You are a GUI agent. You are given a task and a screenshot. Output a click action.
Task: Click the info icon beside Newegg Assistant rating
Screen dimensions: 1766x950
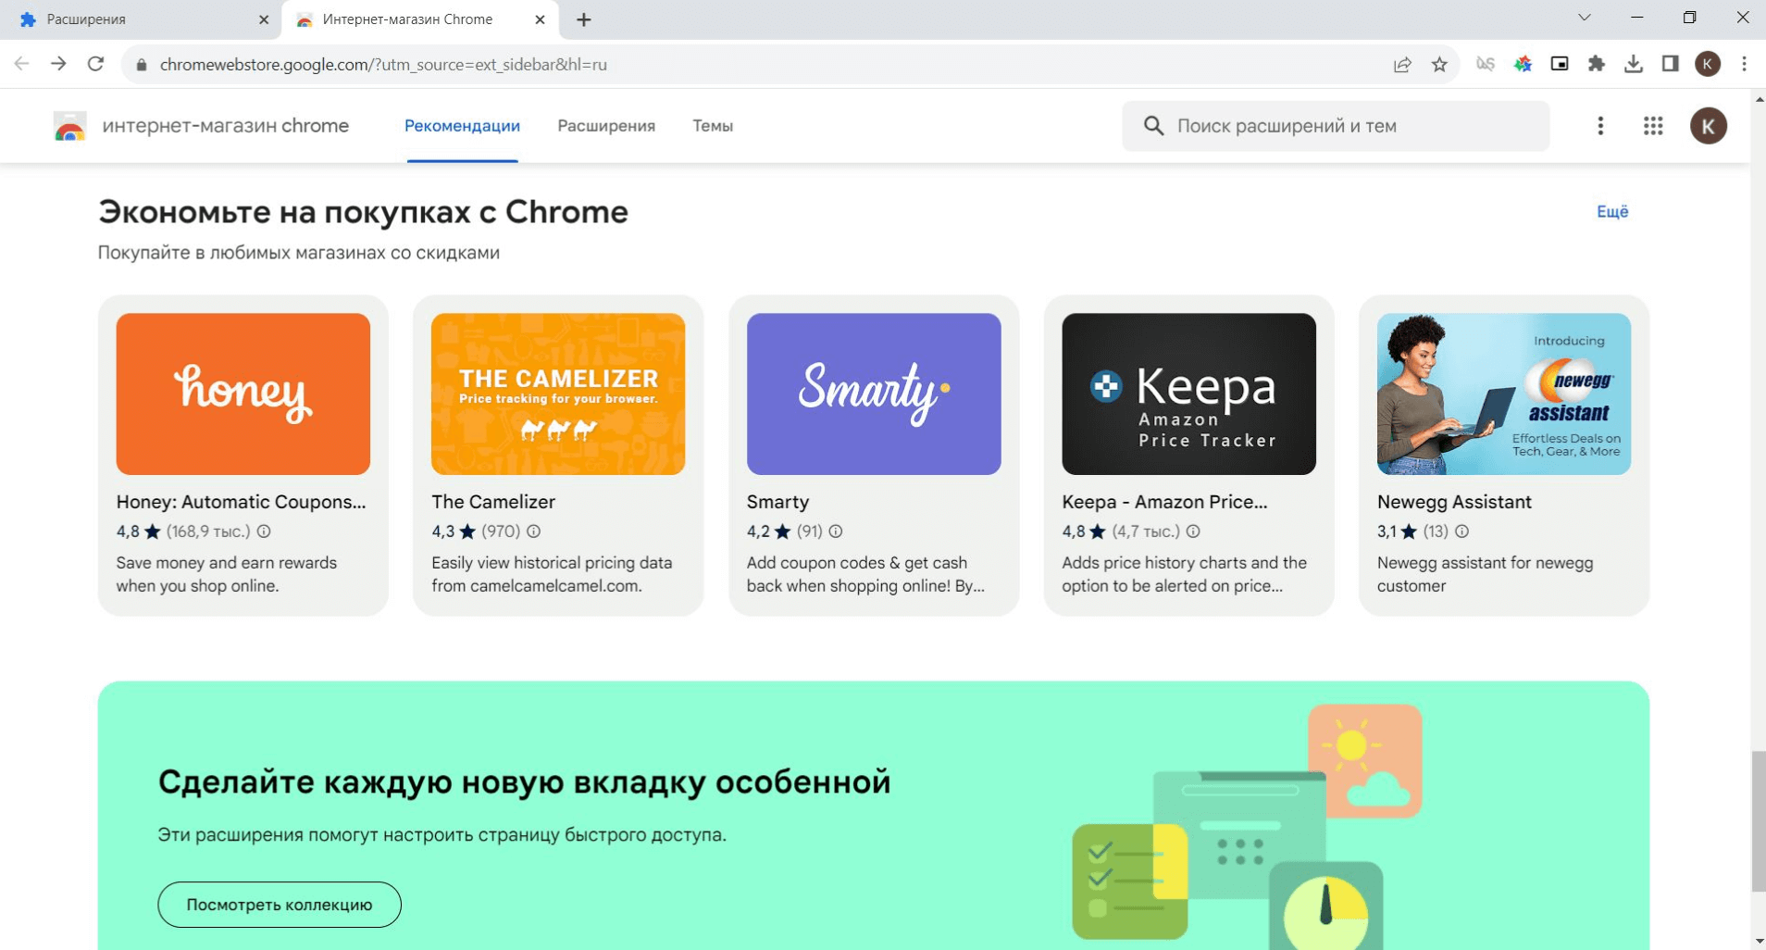pos(1461,531)
